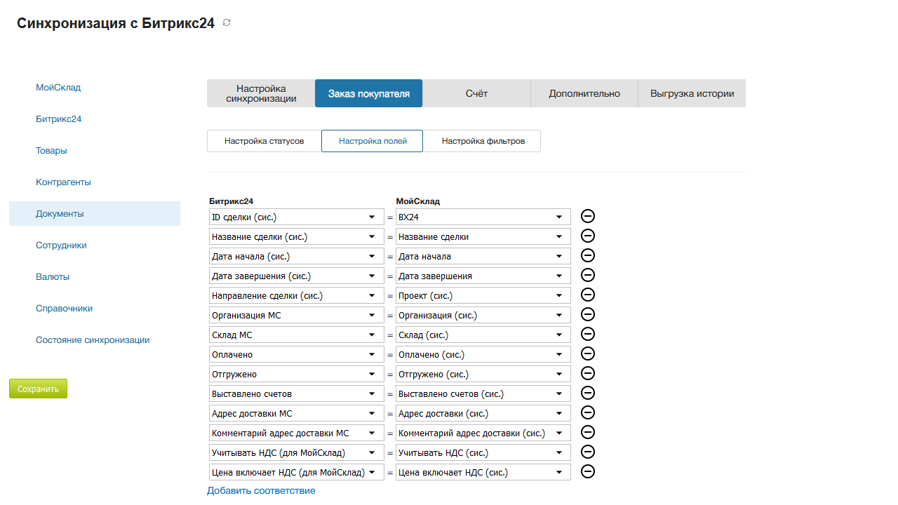Screen dimensions: 898x505
Task: Delete the Организация МС mapping row
Action: click(x=588, y=315)
